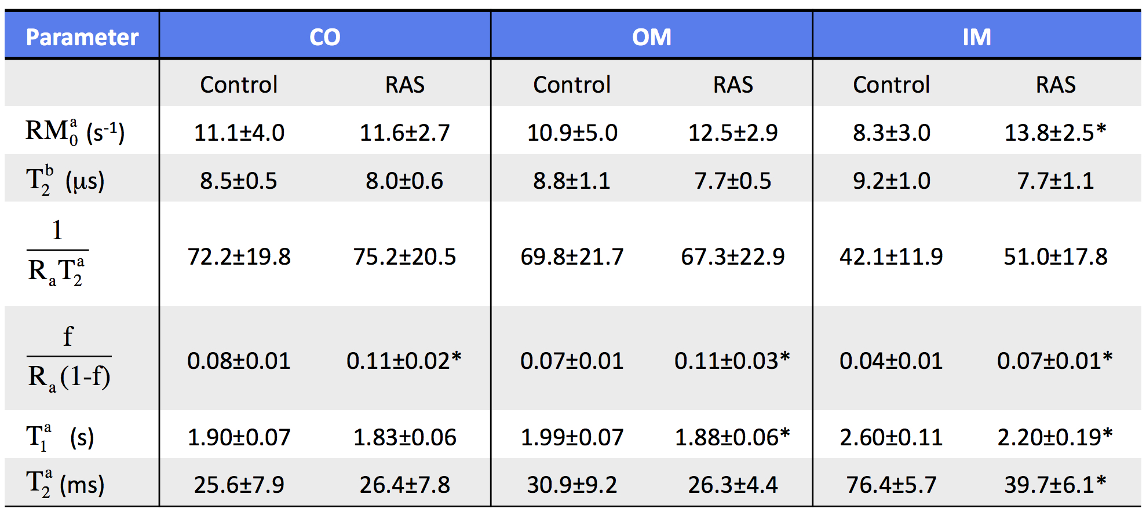Click the IM group header
The image size is (1146, 516).
976,37
